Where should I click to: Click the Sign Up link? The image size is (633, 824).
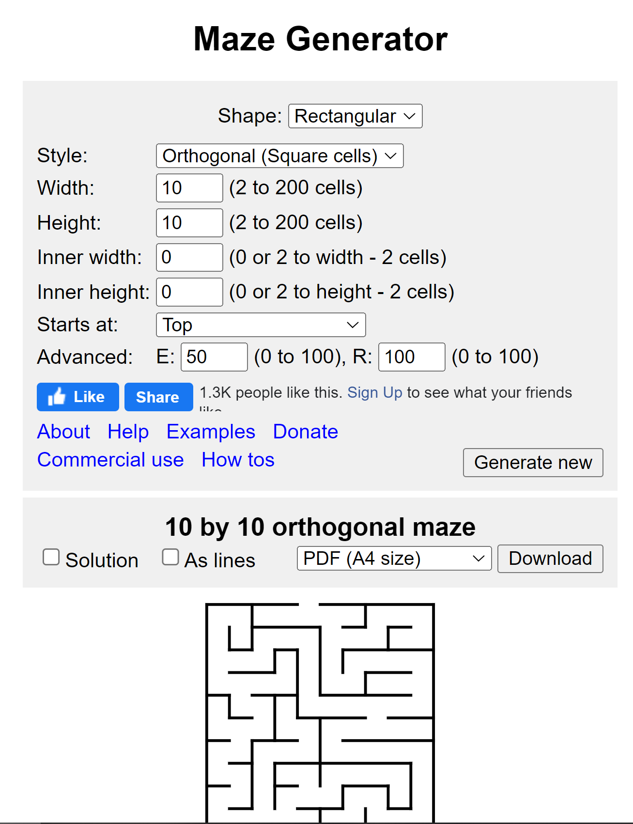pyautogui.click(x=374, y=392)
